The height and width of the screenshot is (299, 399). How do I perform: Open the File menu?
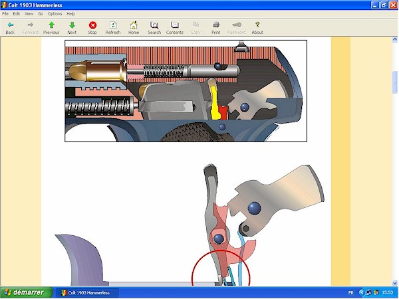click(5, 14)
